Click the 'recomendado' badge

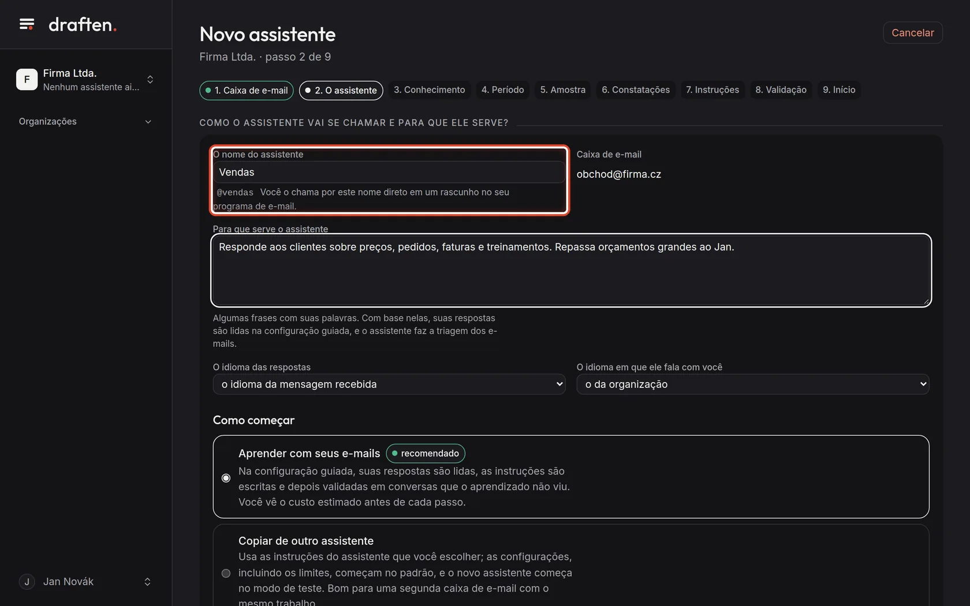coord(426,454)
